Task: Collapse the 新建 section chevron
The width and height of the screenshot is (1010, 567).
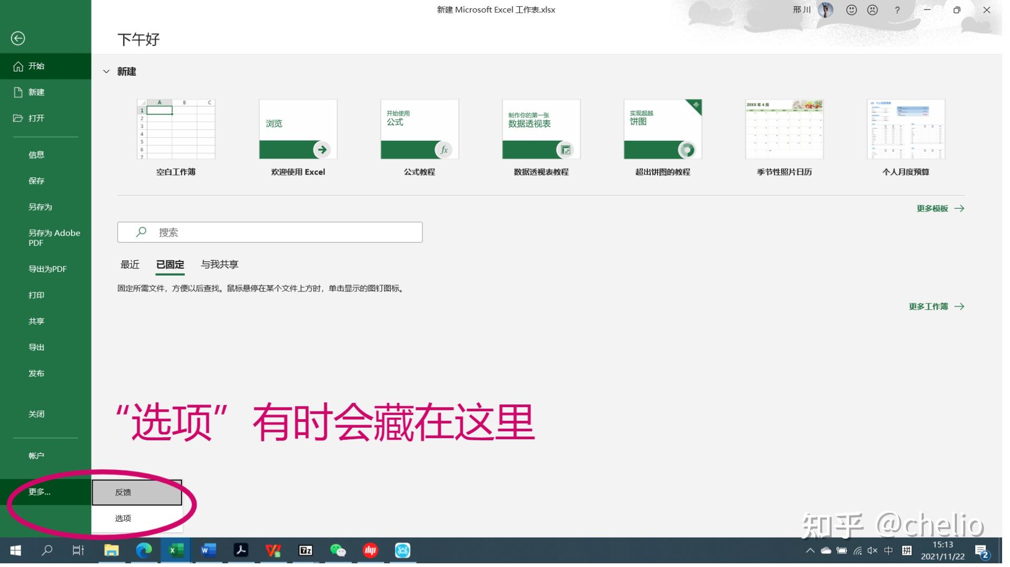Action: (106, 72)
